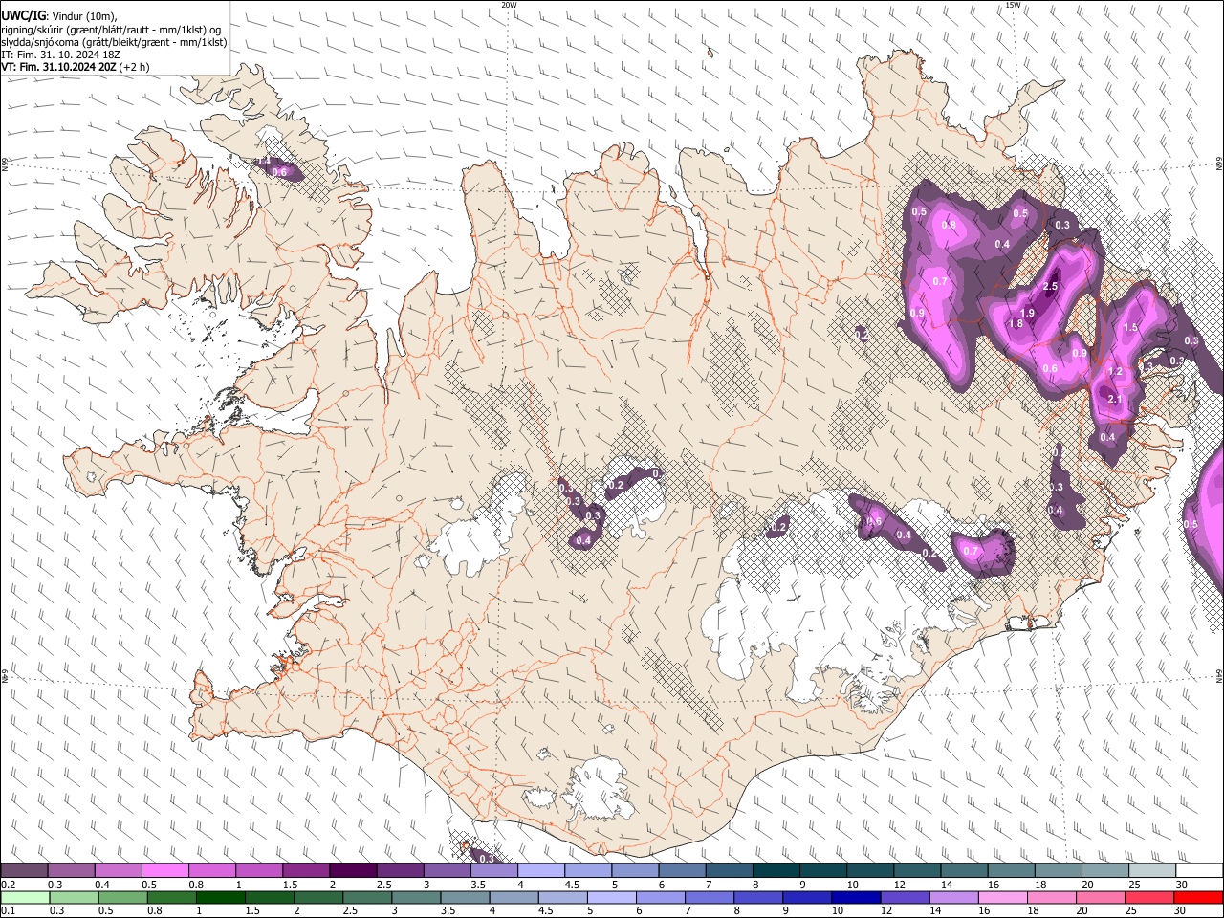Screen dimensions: 1224x918
Task: Click top-row legend swatch between 0.3 and 0.4
Action: [x=72, y=871]
